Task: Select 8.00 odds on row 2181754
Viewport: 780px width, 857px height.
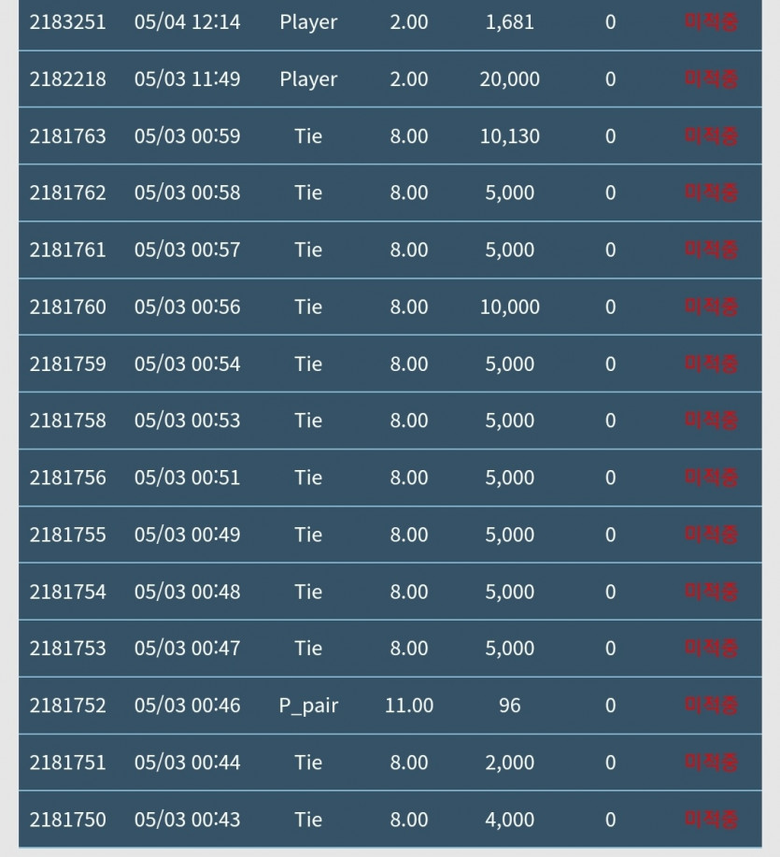Action: (x=409, y=592)
